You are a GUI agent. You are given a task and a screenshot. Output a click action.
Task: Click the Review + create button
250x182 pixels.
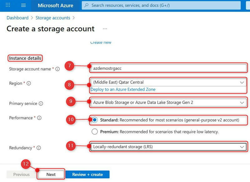(x=87, y=174)
